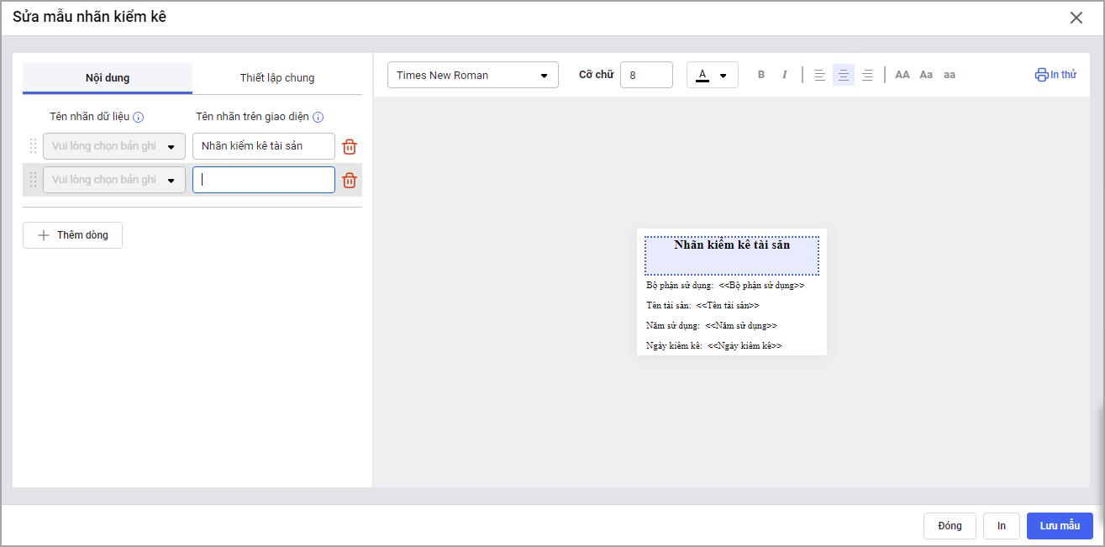1105x547 pixels.
Task: Click the 'Thêm dòng' button
Action: (x=72, y=235)
